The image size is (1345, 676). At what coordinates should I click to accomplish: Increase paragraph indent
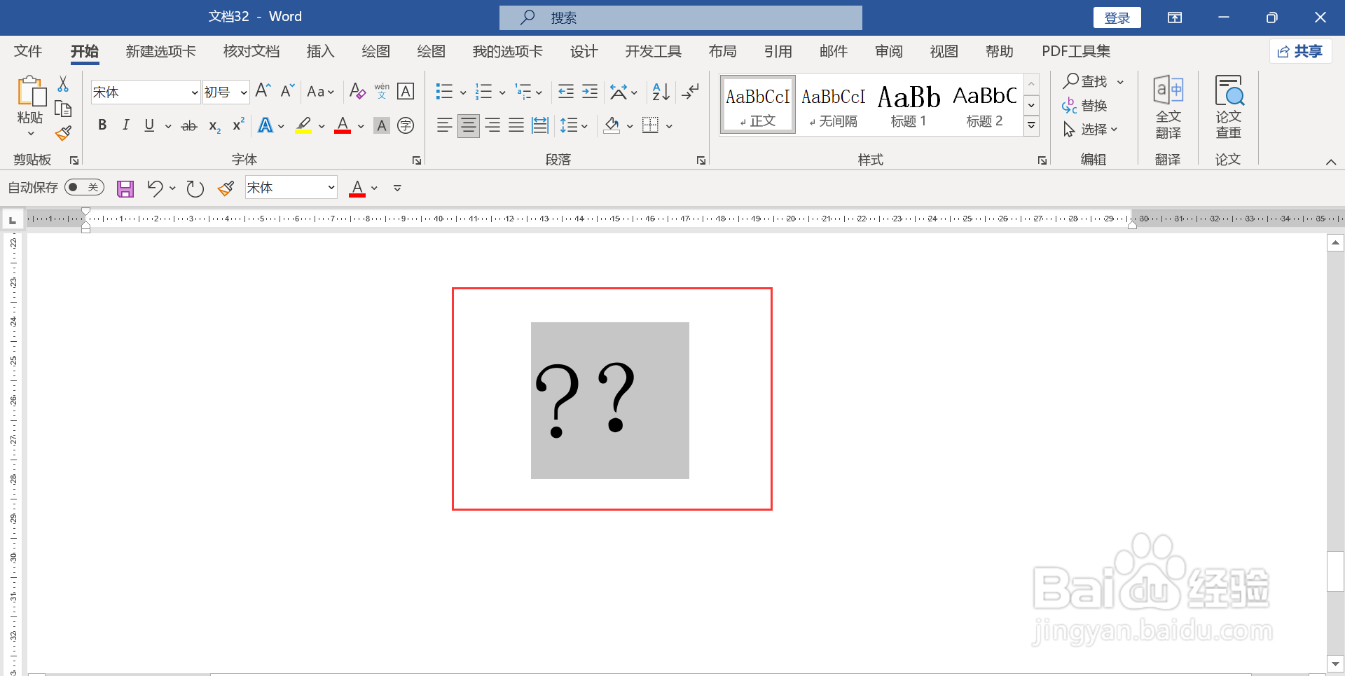pyautogui.click(x=590, y=91)
